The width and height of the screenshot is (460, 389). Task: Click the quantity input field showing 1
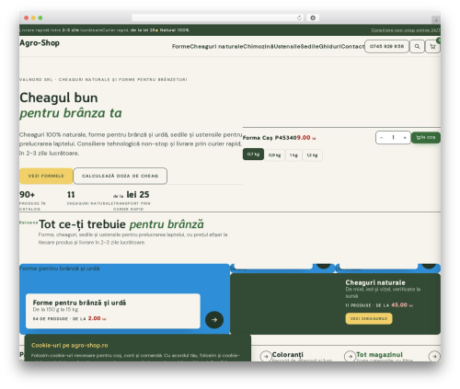point(393,138)
